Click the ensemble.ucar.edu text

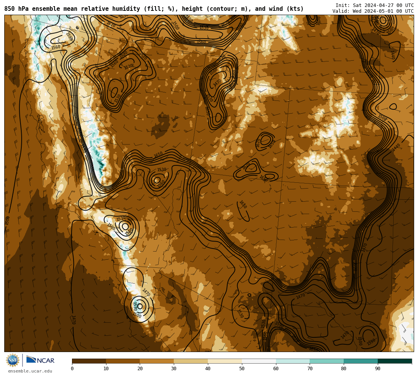pos(30,371)
